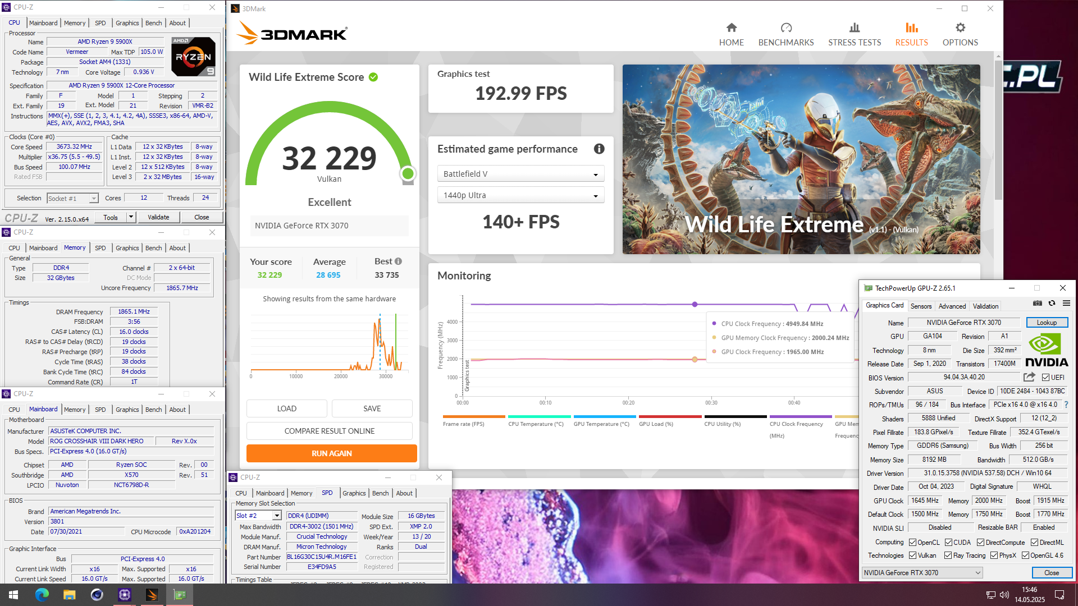Screen dimensions: 1078x606
Task: Click the GPU Load red legend bar
Action: coord(670,416)
